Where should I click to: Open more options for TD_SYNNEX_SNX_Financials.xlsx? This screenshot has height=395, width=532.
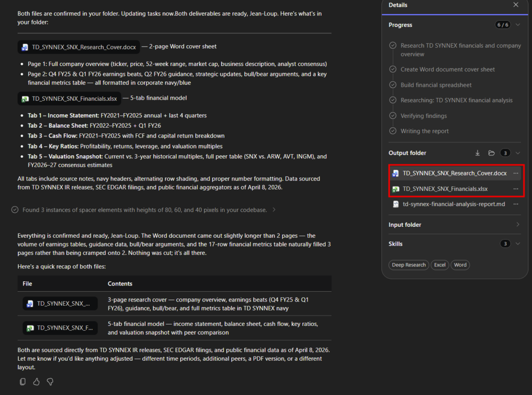515,189
